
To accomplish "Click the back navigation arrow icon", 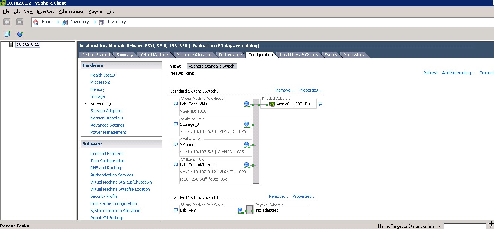I will (x=7, y=22).
